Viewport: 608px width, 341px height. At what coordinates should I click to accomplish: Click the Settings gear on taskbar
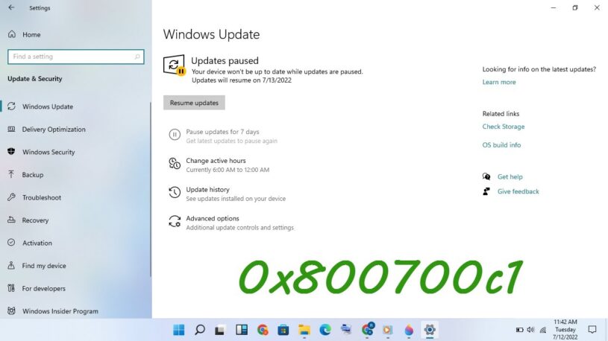[429, 330]
